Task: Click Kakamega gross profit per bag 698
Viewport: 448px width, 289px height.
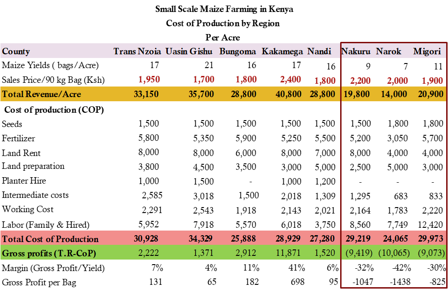Action: pyautogui.click(x=297, y=282)
